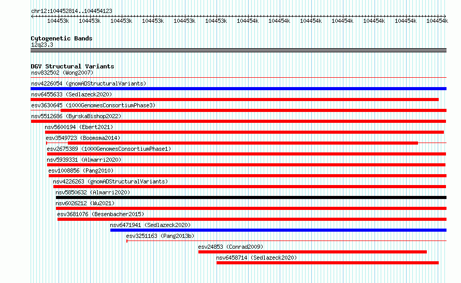Click the Cytogenetic Bands track title
Screen dimensions: 461x283
[62, 38]
